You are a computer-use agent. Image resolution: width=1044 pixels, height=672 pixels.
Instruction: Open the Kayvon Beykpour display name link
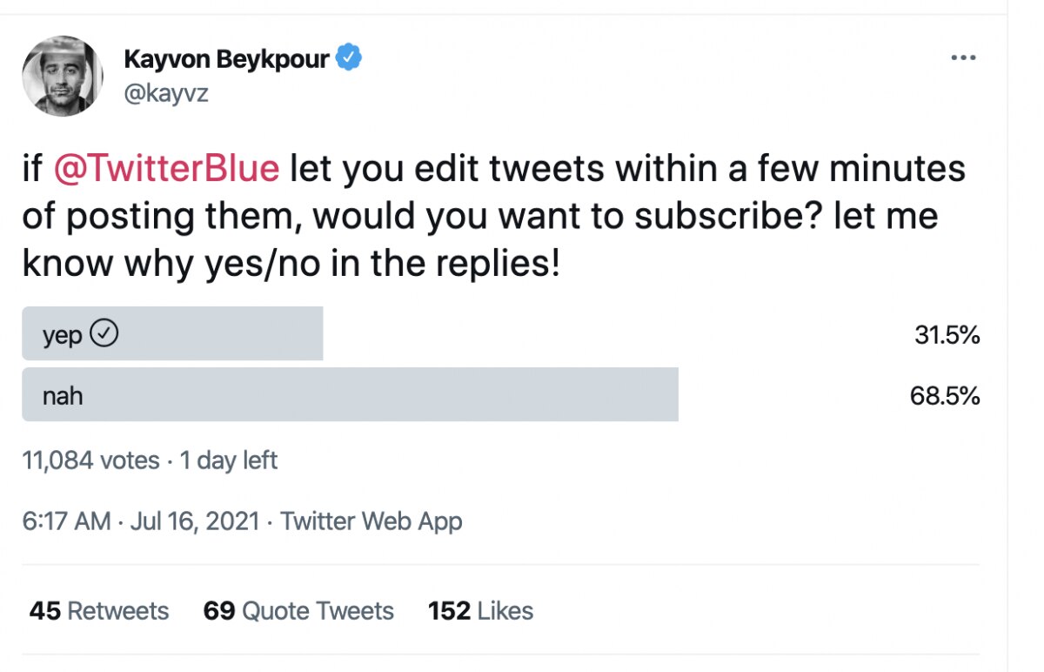227,59
